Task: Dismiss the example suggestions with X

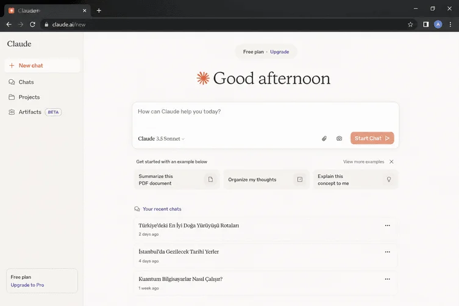Action: 391,162
